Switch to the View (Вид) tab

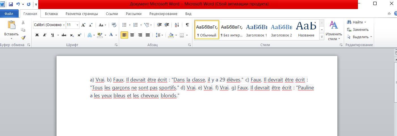(188, 14)
